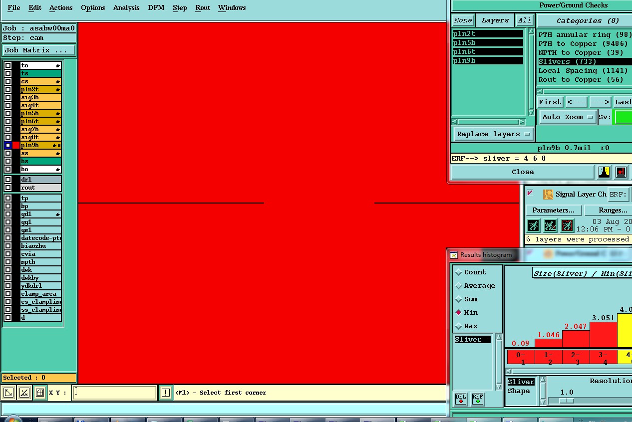The image size is (632, 422).
Task: Click down arrow of layers list scrollbar
Action: (x=531, y=113)
